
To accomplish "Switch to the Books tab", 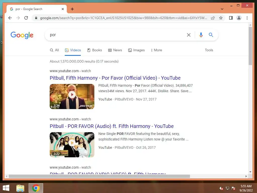I will pyautogui.click(x=94, y=50).
